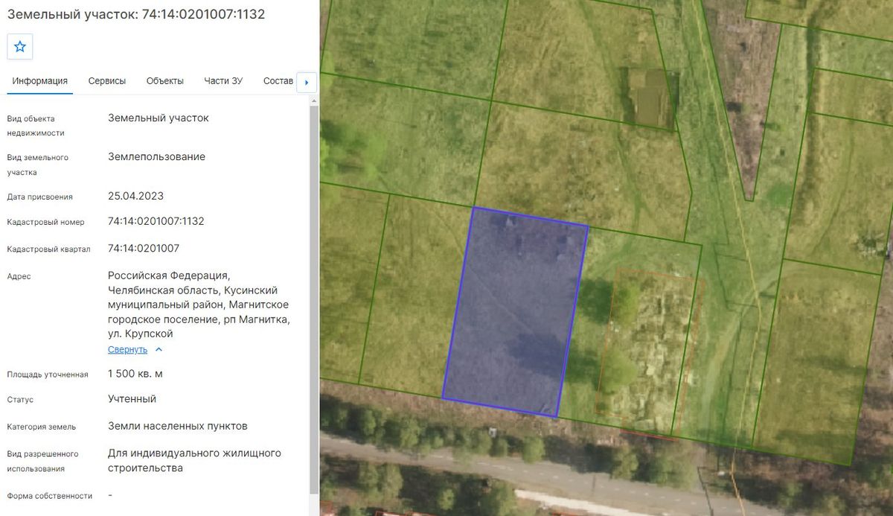Click cadastral quarter value 74:14:0201007

144,248
